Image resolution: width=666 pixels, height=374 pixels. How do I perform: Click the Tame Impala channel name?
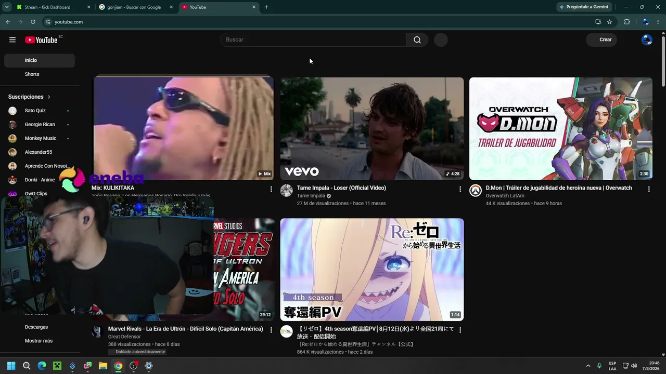[311, 196]
